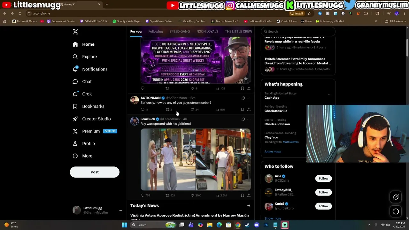Image resolution: width=409 pixels, height=230 pixels.
Task: Bookmark FearBuck's post
Action: [242, 195]
